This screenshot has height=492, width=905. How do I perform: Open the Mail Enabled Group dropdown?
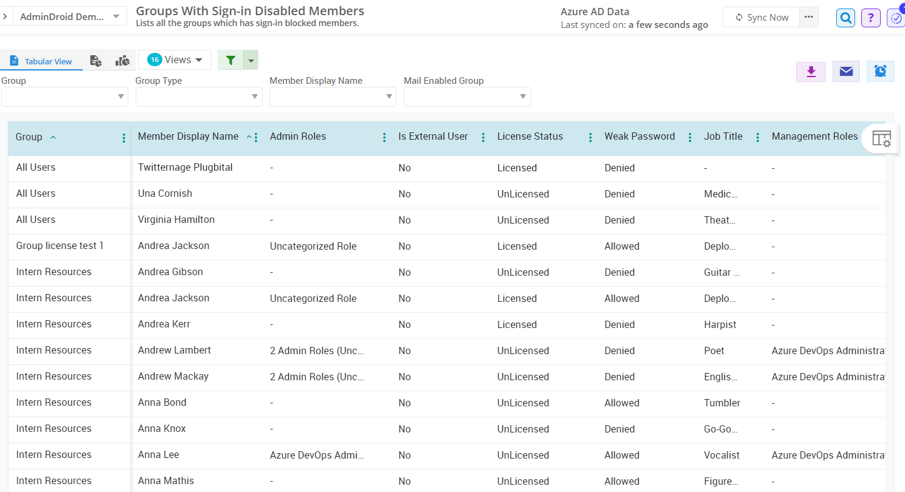pos(467,97)
